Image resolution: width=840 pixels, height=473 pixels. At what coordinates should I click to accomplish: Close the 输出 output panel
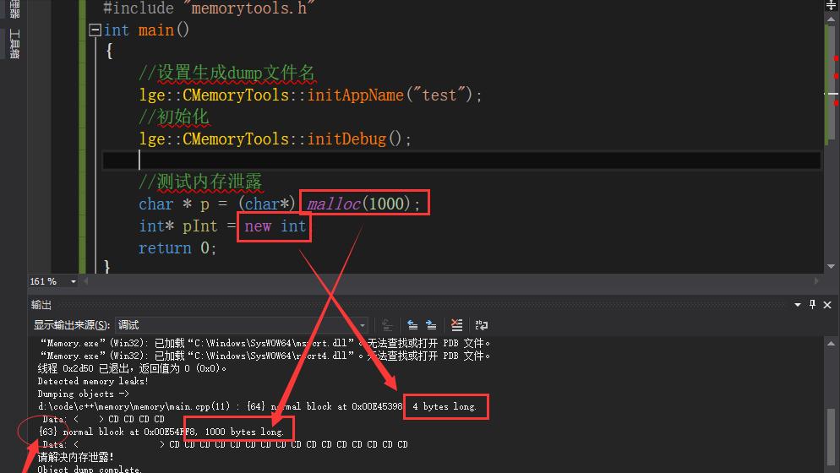pyautogui.click(x=827, y=305)
